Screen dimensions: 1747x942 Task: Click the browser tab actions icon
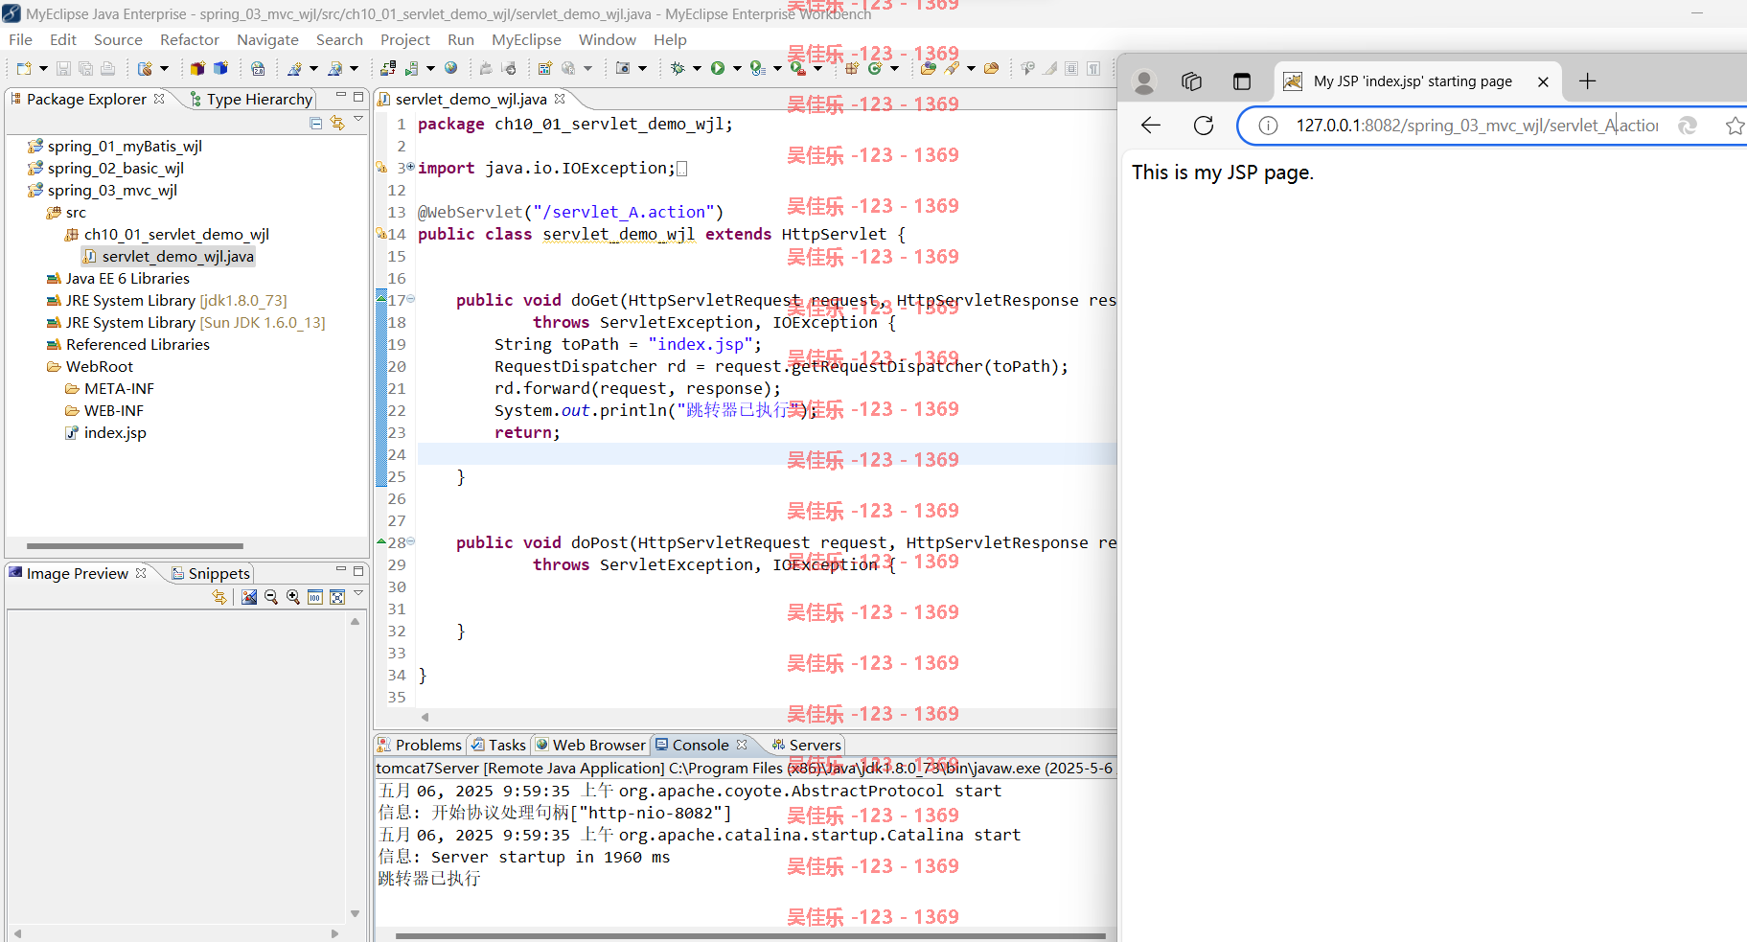(x=1242, y=81)
